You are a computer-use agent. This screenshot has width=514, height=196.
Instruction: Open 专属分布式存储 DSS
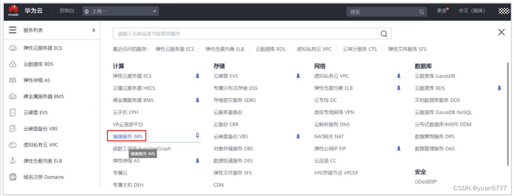[235, 88]
